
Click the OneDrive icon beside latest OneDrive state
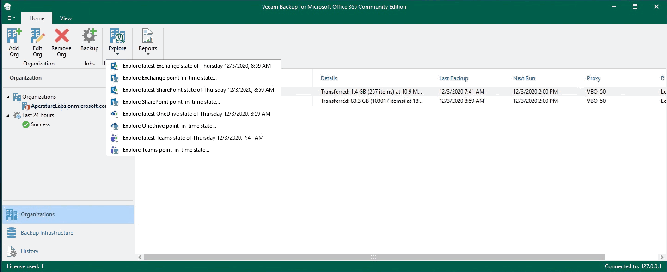(115, 114)
